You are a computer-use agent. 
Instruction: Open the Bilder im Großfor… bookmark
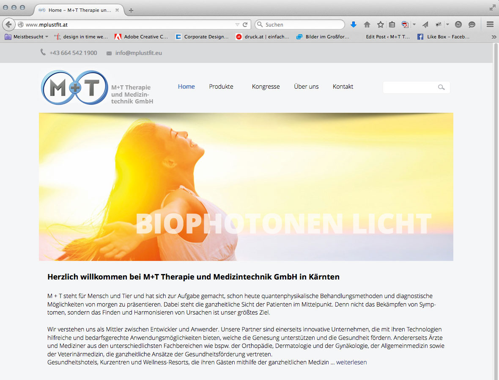[x=323, y=37]
